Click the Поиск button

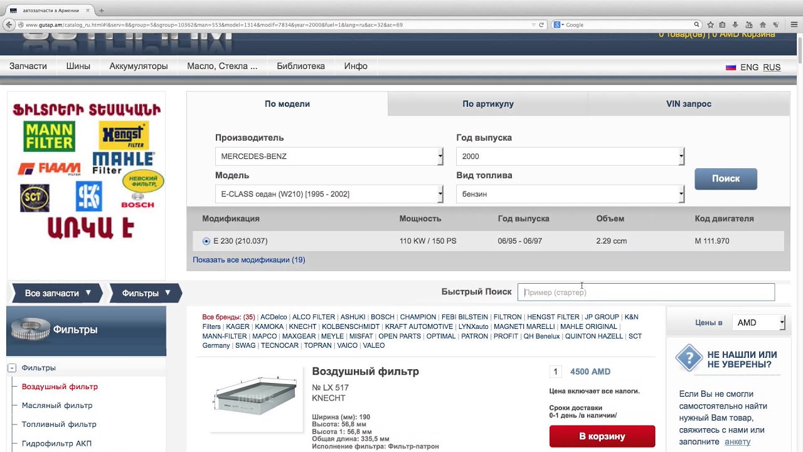pyautogui.click(x=726, y=179)
